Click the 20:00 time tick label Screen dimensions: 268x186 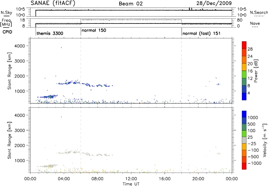coord(198,179)
